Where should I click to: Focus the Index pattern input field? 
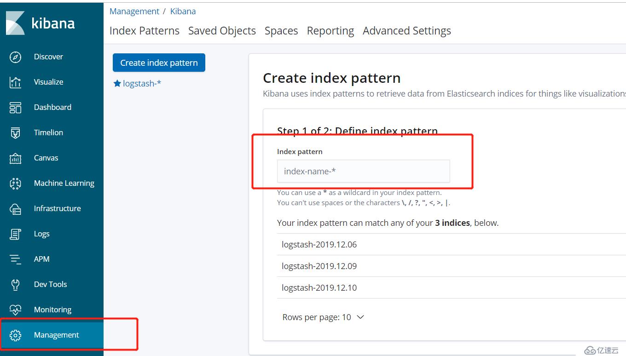pyautogui.click(x=363, y=171)
